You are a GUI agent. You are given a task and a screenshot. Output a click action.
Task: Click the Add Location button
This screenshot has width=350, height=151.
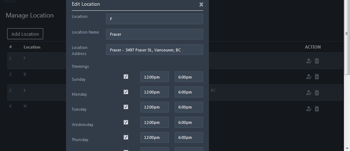coord(25,34)
